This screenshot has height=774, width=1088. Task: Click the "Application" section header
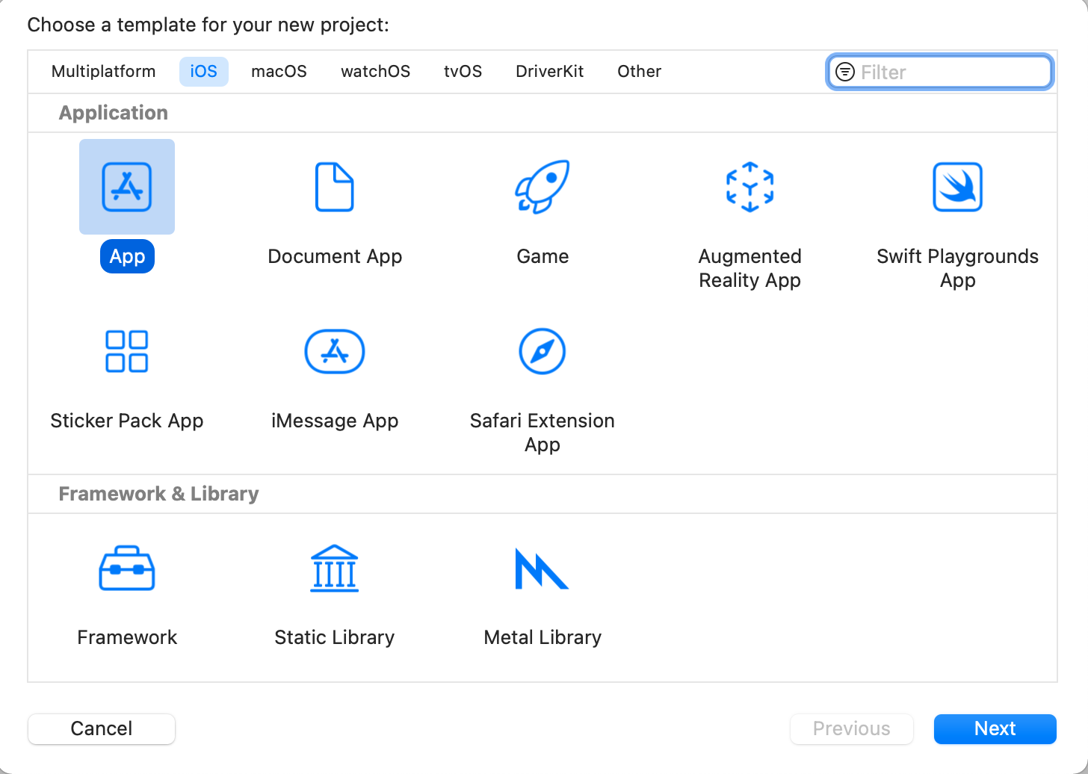click(114, 113)
